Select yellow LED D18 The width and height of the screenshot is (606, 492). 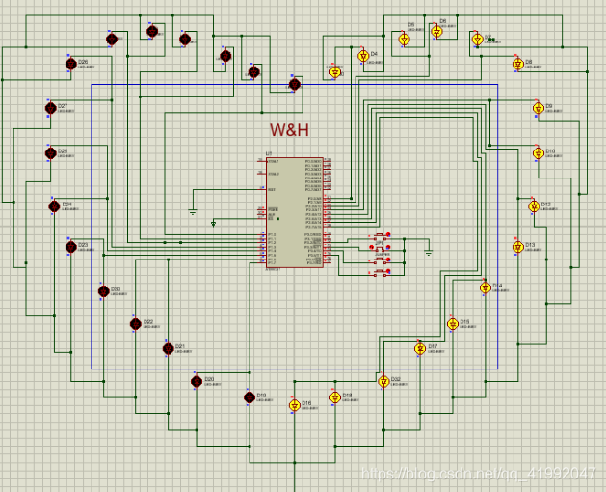click(x=335, y=397)
